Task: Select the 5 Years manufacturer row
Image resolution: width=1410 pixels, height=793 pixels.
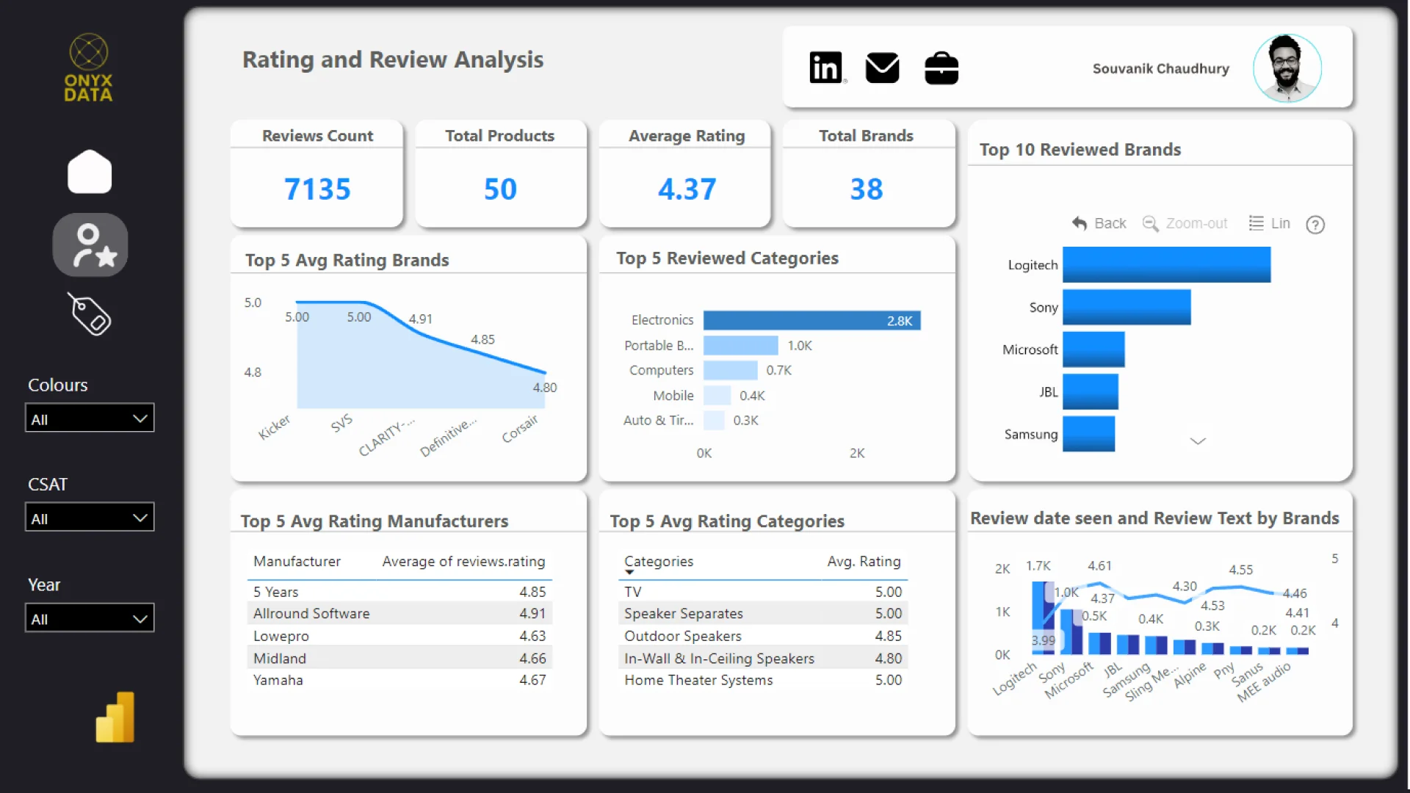Action: tap(399, 592)
